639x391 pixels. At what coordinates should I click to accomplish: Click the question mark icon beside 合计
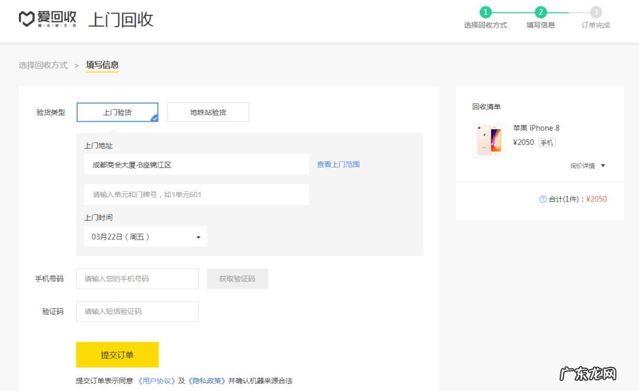tap(542, 199)
